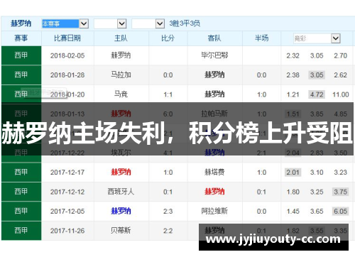Click the odds value 11.00
This screenshot has height=257, width=355.
click(341, 94)
